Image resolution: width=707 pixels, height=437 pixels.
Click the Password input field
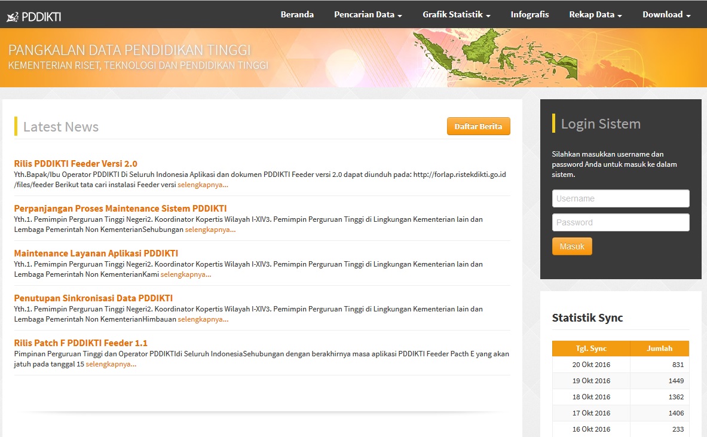click(x=620, y=222)
